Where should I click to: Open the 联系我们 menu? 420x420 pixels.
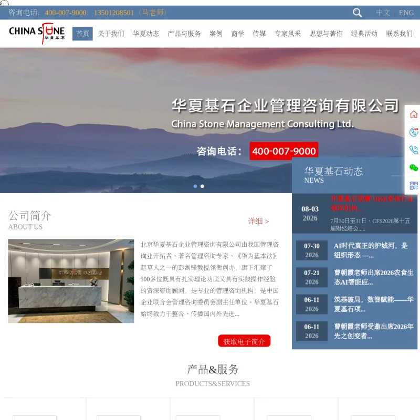click(x=400, y=34)
